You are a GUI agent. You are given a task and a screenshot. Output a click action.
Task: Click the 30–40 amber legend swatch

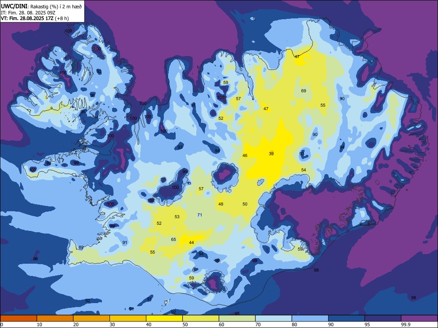128,318
